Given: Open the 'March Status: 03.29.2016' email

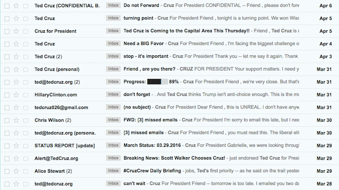Looking at the screenshot, I should [x=153, y=146].
